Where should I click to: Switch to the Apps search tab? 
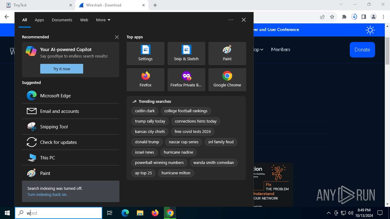pyautogui.click(x=39, y=20)
